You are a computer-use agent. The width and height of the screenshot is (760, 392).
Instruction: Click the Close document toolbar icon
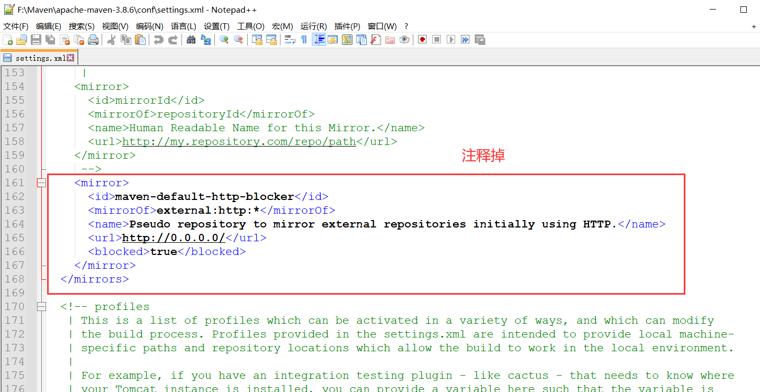tap(65, 40)
